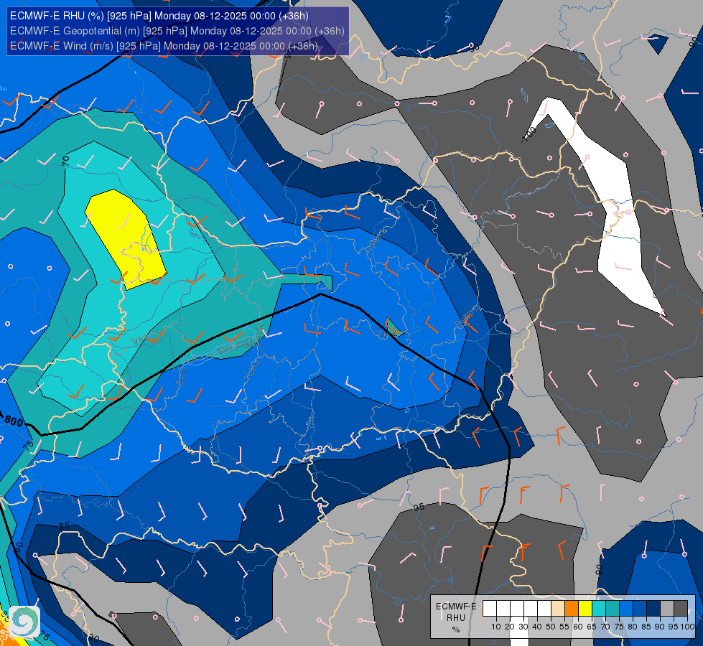Viewport: 703px width, 646px height.
Task: Click the 100 contour label beside white area
Action: click(530, 134)
